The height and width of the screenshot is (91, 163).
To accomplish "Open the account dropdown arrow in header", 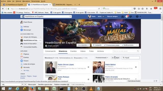I will pos(140,16).
